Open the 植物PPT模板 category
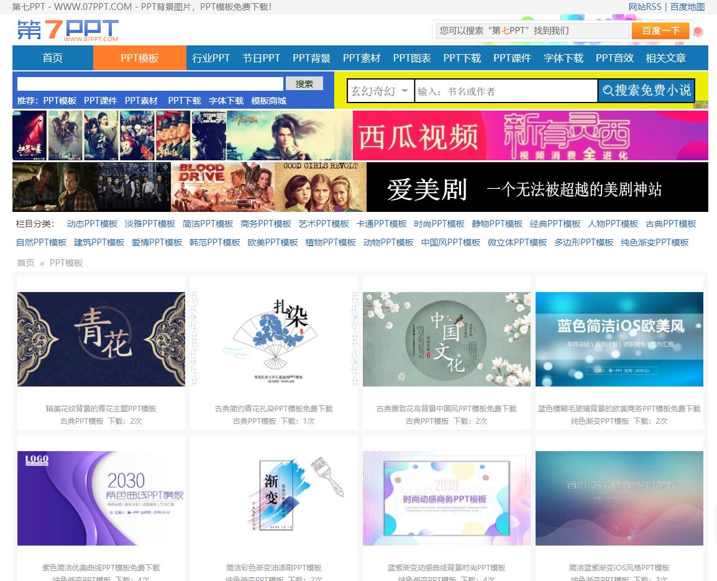This screenshot has width=717, height=581. pyautogui.click(x=331, y=242)
